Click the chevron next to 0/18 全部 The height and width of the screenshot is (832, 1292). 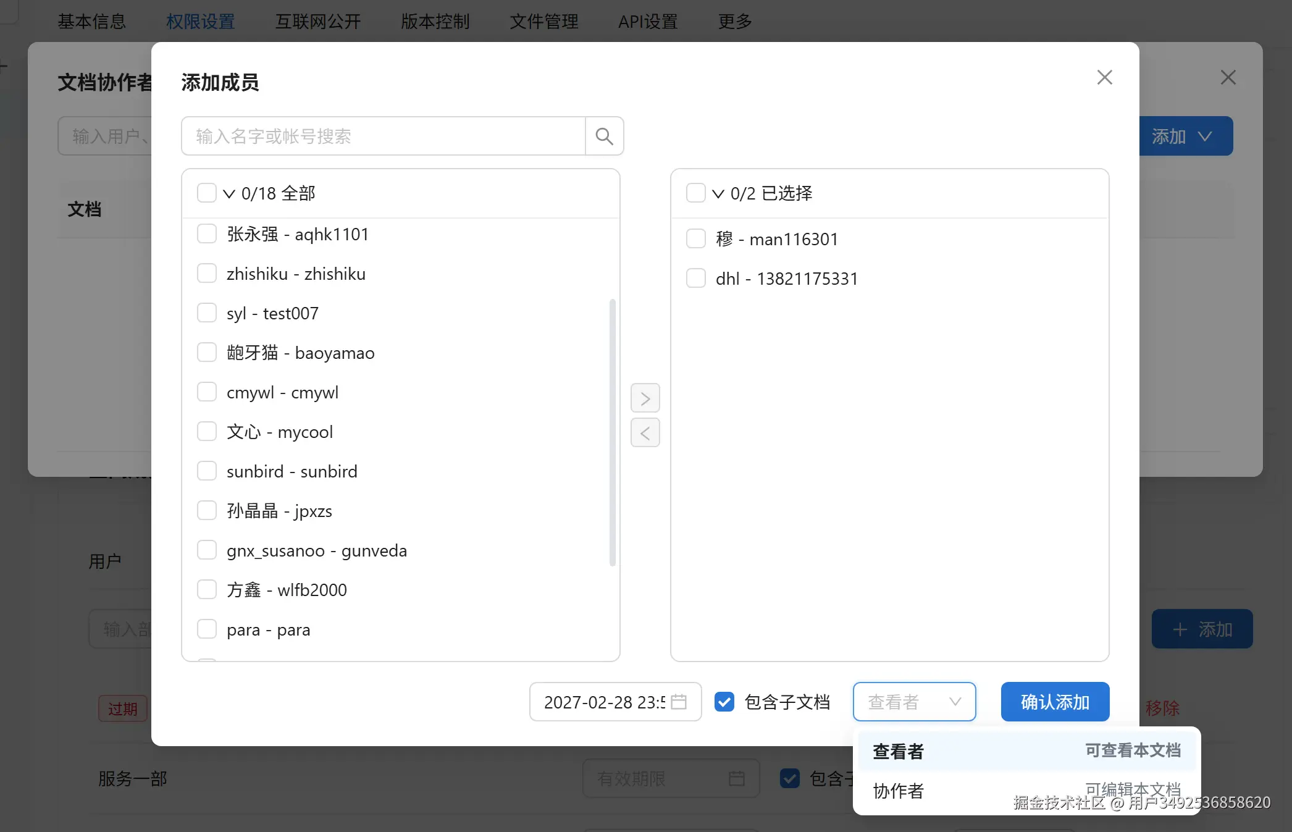[229, 193]
